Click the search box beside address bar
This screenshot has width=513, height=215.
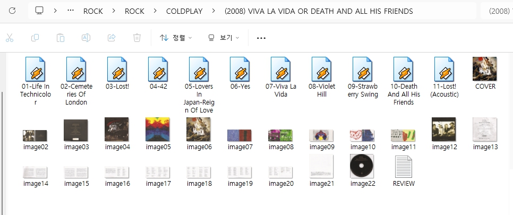tap(498, 11)
